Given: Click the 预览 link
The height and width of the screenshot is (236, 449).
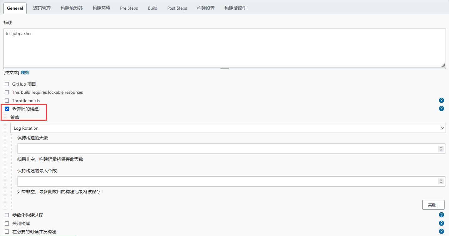Looking at the screenshot, I should tap(25, 73).
